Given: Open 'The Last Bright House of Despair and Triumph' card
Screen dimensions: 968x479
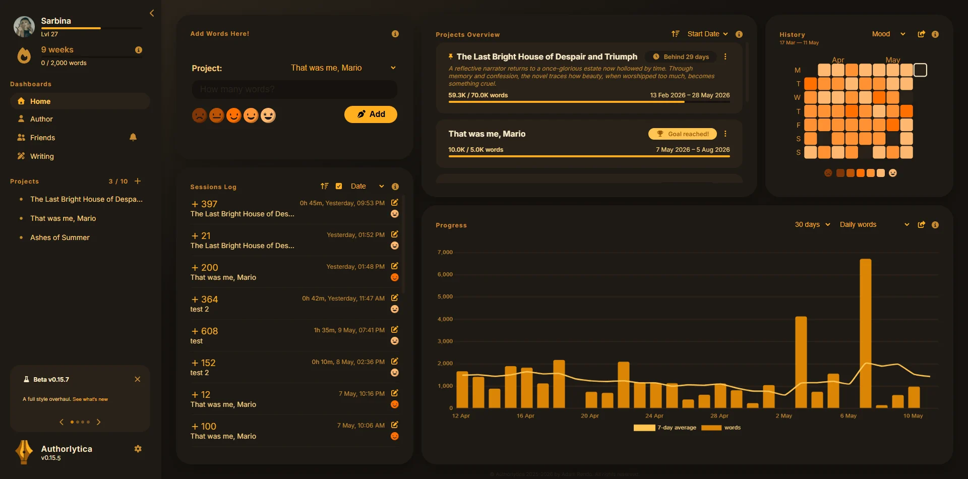Looking at the screenshot, I should click(589, 78).
